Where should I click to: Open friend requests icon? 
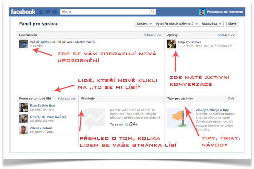click(x=41, y=12)
